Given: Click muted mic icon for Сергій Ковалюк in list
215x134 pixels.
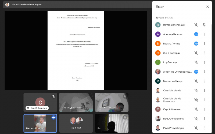Looking at the screenshot, I should [196, 109].
